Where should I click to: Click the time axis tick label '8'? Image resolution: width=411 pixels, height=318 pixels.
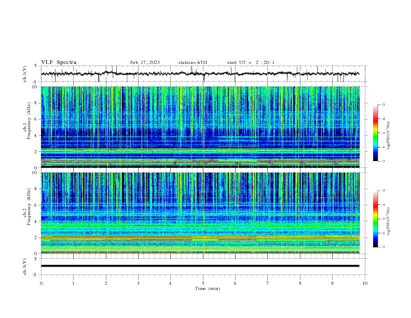[300, 283]
